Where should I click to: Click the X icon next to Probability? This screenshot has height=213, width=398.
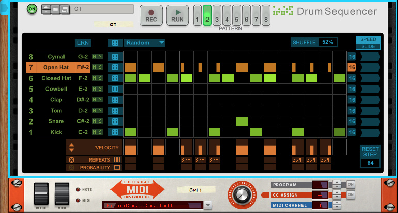71,168
